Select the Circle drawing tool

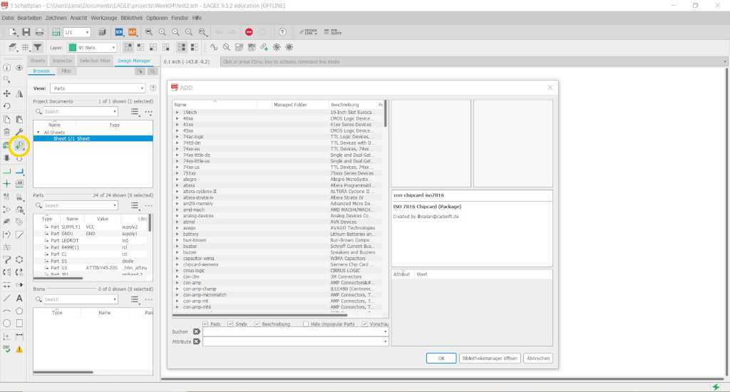point(6,323)
